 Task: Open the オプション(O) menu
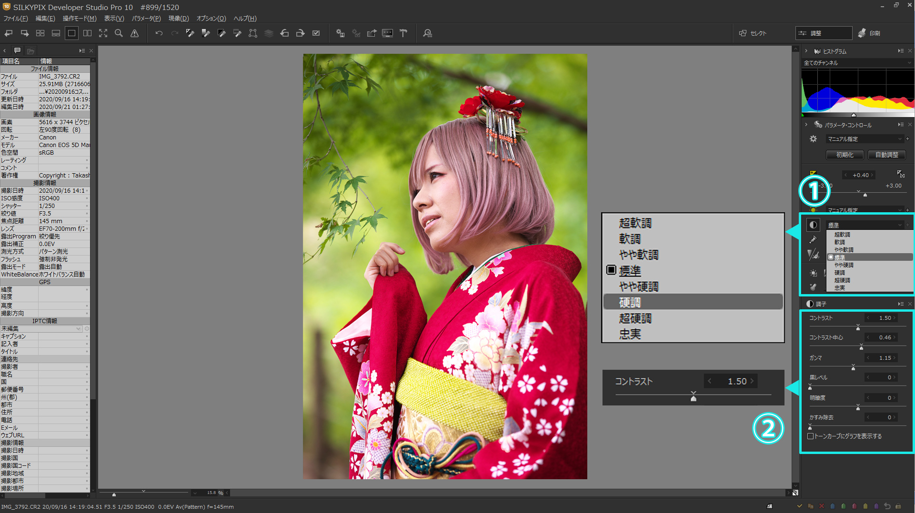pos(211,19)
